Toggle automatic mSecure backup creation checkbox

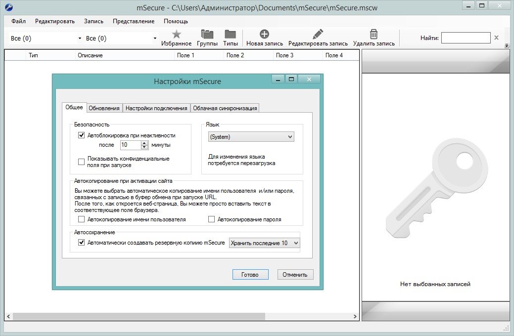tap(81, 243)
